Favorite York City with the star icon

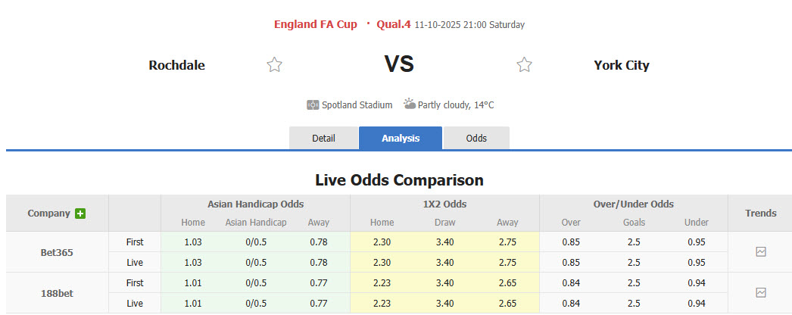[x=524, y=65]
